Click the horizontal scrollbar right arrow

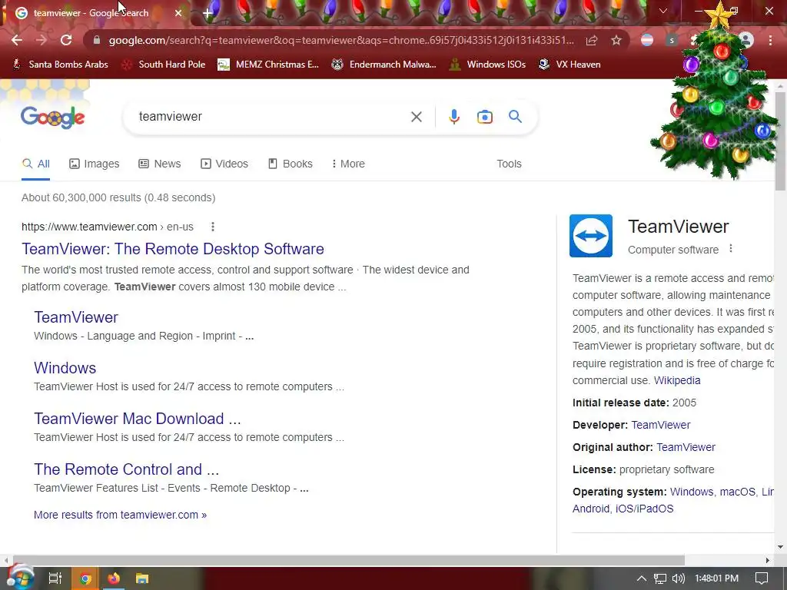767,560
